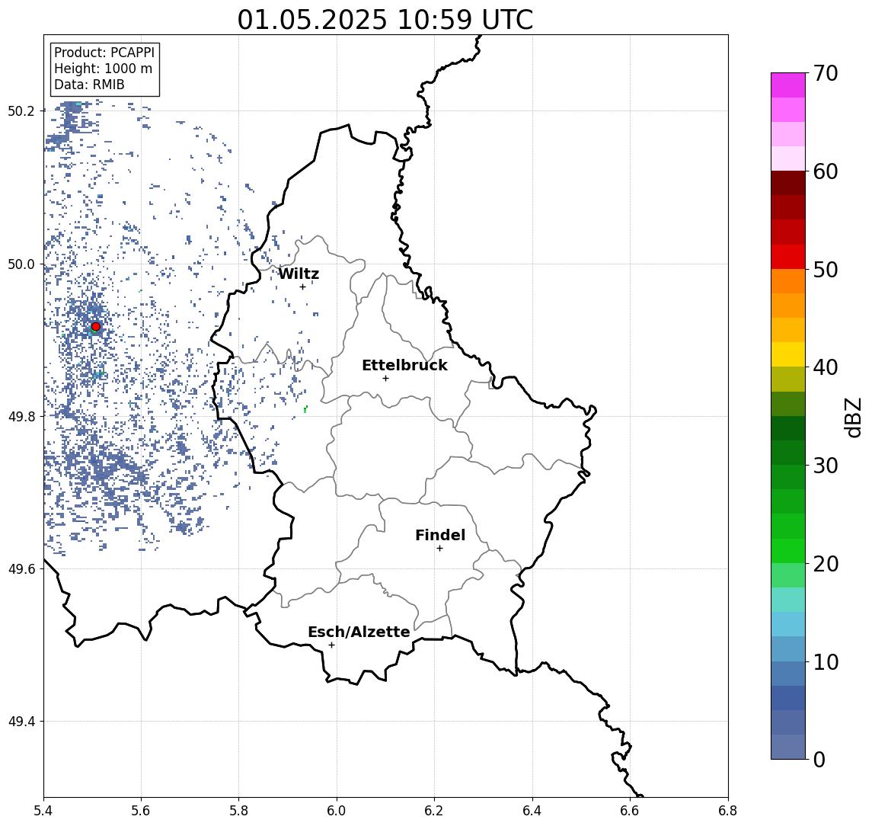Click the bright red colorbar swatch just above 50
This screenshot has height=826, width=872.
click(x=788, y=257)
